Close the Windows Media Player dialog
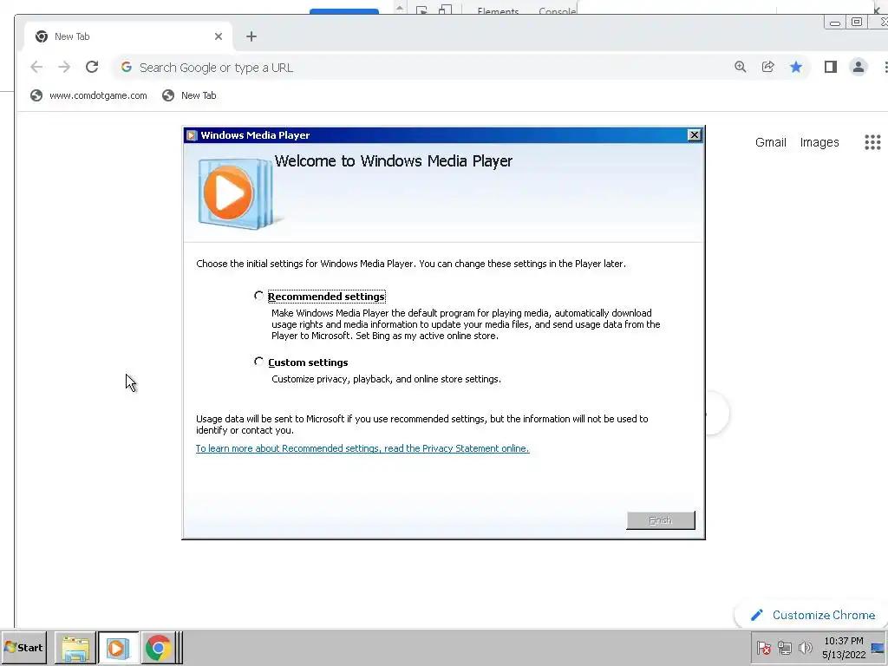The width and height of the screenshot is (888, 666). point(695,134)
